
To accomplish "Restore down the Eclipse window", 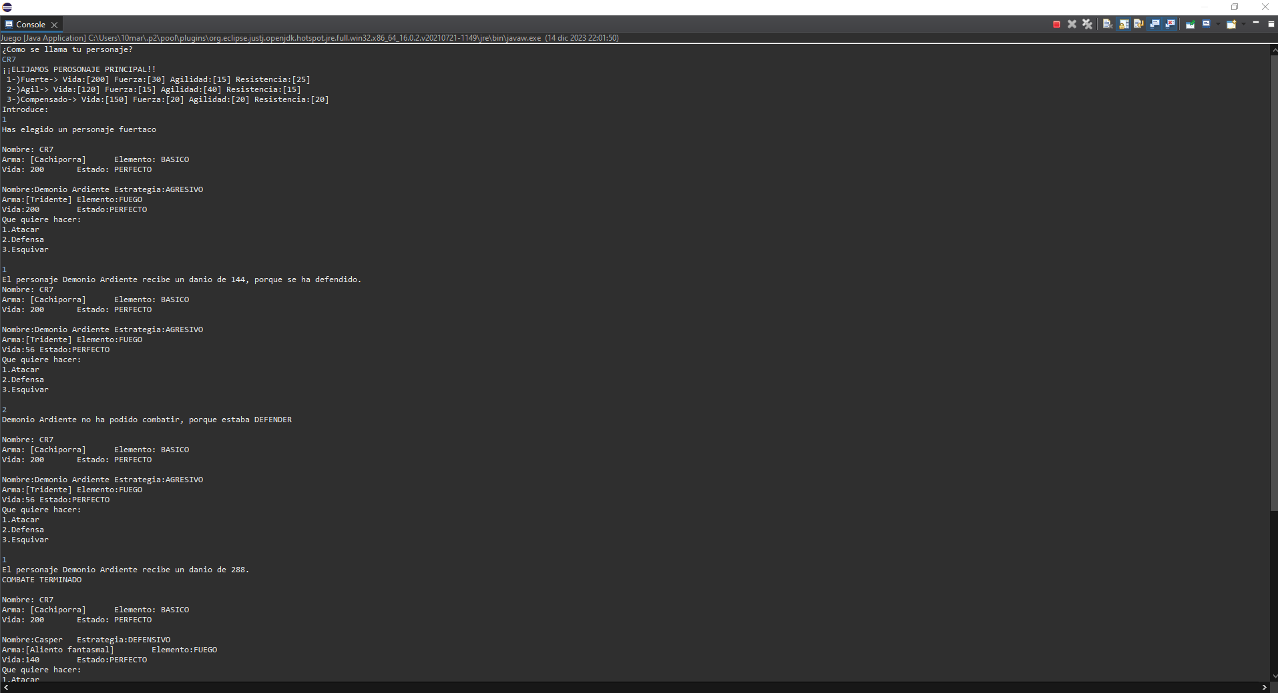I will [1235, 7].
